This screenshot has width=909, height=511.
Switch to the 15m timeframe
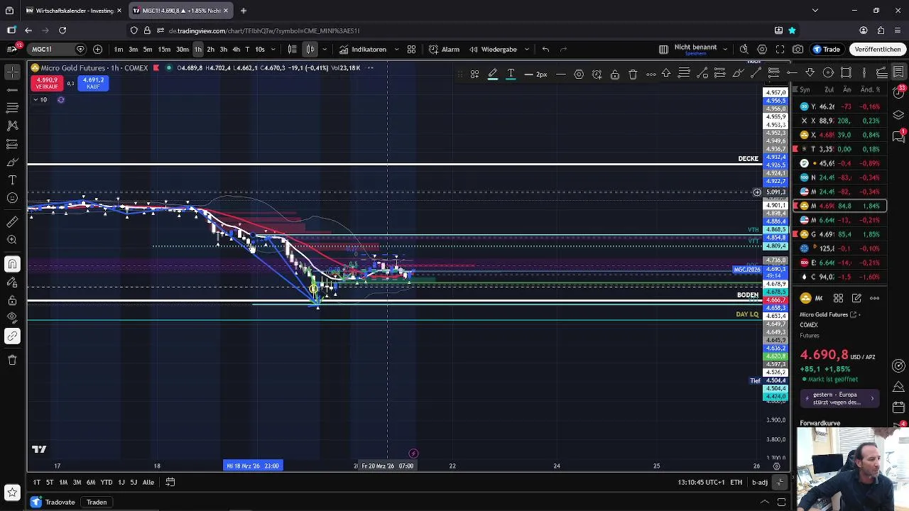164,49
